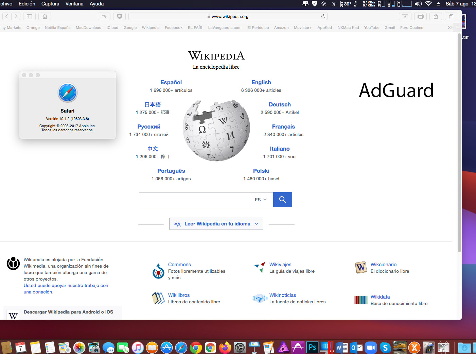Click the Wikipedia puzzle globe image

click(216, 131)
